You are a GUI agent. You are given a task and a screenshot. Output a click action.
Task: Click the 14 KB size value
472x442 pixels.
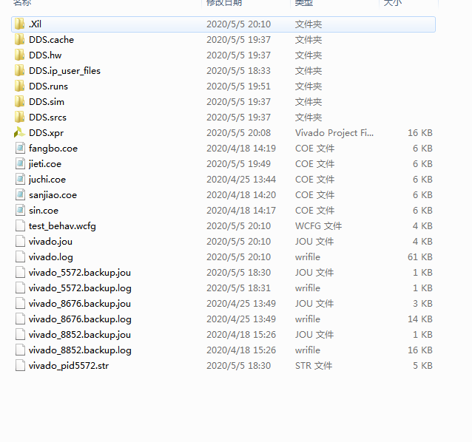coord(420,319)
